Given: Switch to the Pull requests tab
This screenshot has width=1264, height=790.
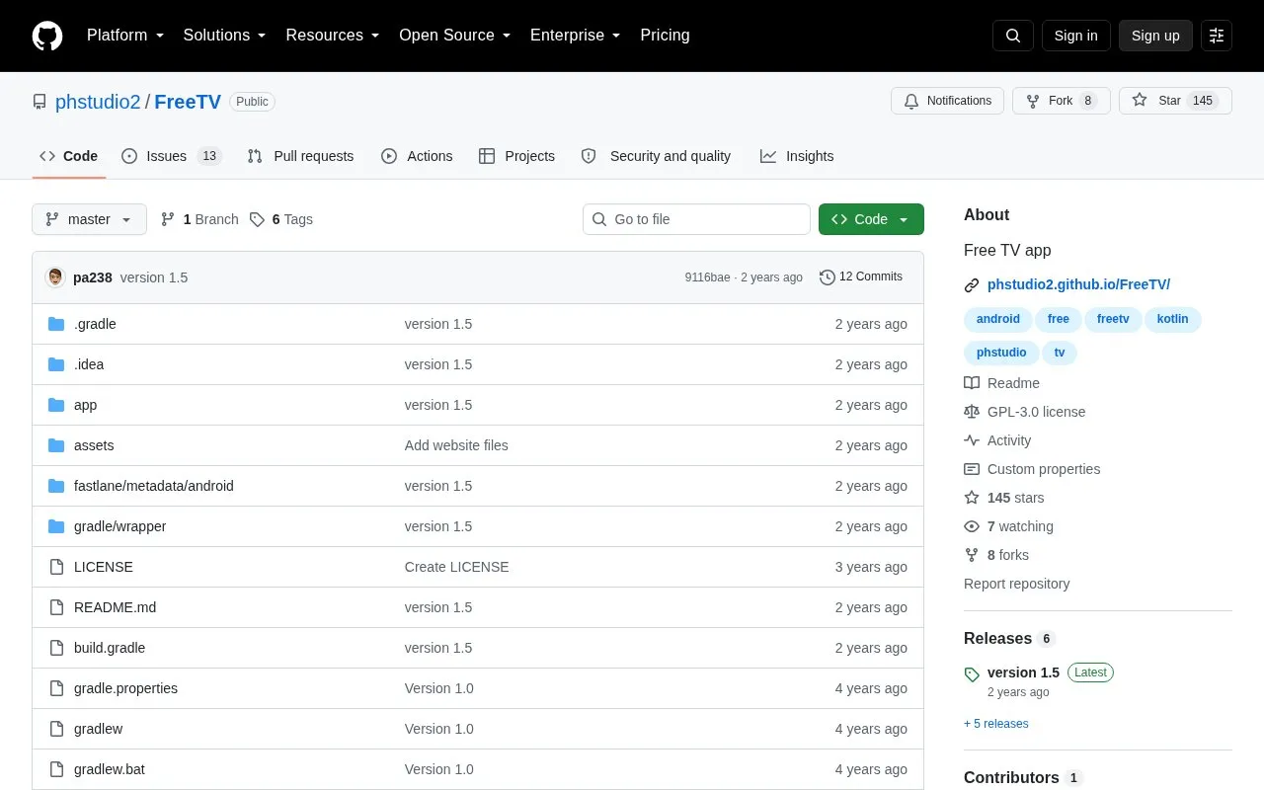Looking at the screenshot, I should [300, 156].
